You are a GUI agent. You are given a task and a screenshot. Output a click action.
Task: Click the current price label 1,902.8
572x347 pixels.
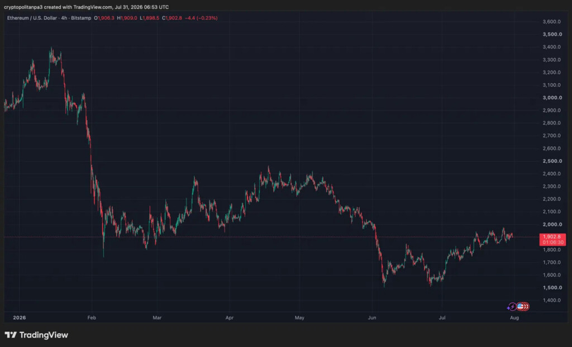(x=551, y=237)
